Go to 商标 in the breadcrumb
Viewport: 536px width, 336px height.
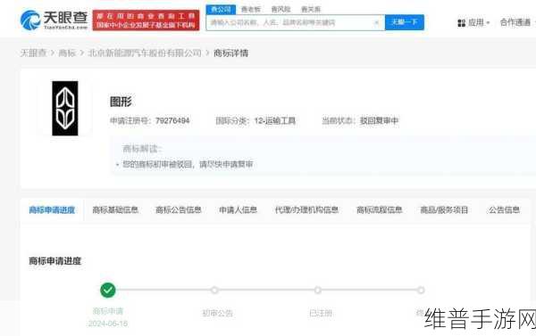[67, 53]
